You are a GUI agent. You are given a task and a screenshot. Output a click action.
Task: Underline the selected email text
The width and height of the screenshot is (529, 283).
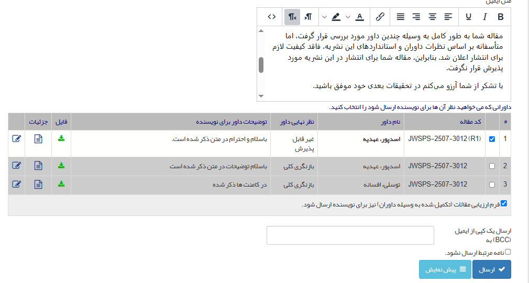pyautogui.click(x=468, y=17)
